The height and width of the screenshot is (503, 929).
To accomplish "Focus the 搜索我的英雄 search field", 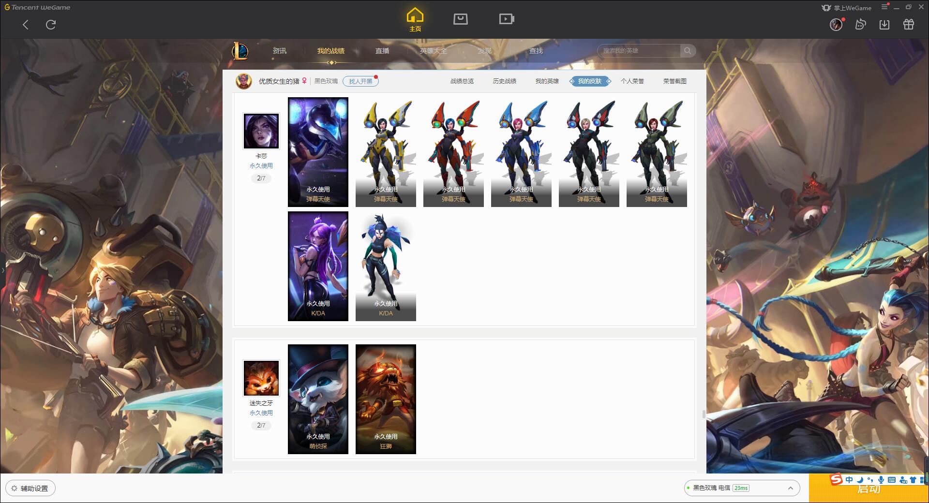I will pyautogui.click(x=639, y=51).
